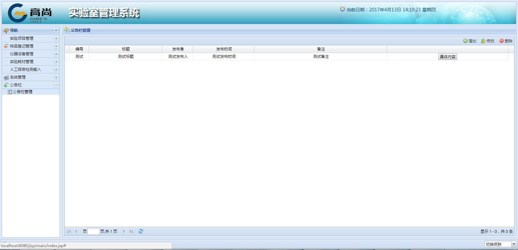Jump to the last page
The width and height of the screenshot is (518, 250).
click(131, 231)
